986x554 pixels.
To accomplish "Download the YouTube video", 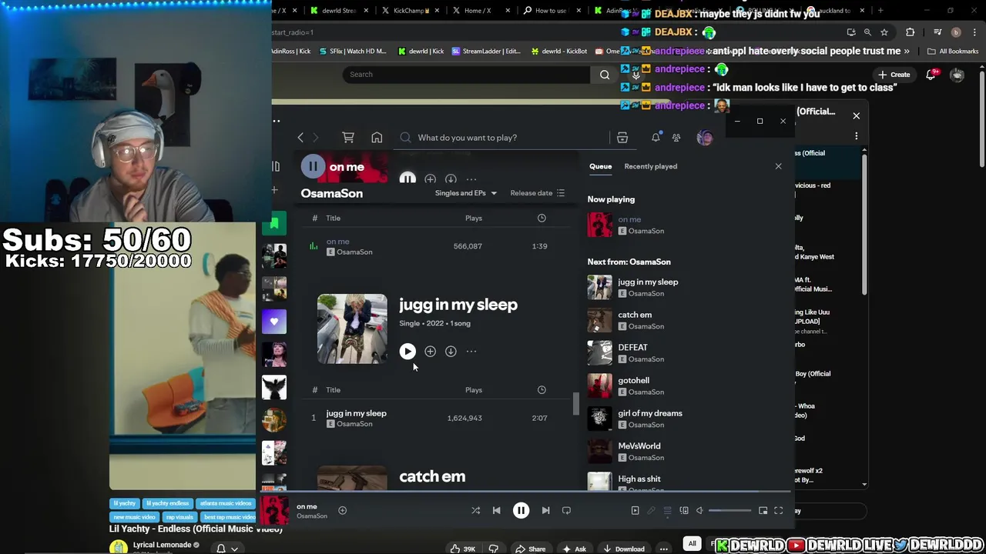I will point(624,549).
